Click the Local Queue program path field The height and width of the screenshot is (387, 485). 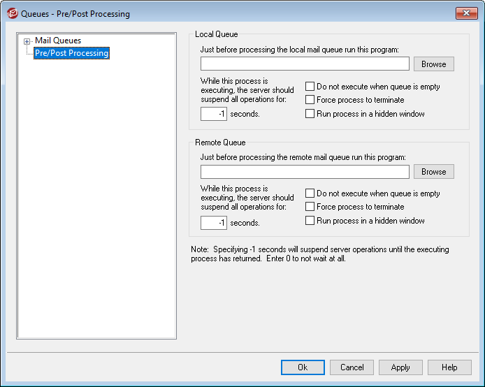(x=305, y=64)
